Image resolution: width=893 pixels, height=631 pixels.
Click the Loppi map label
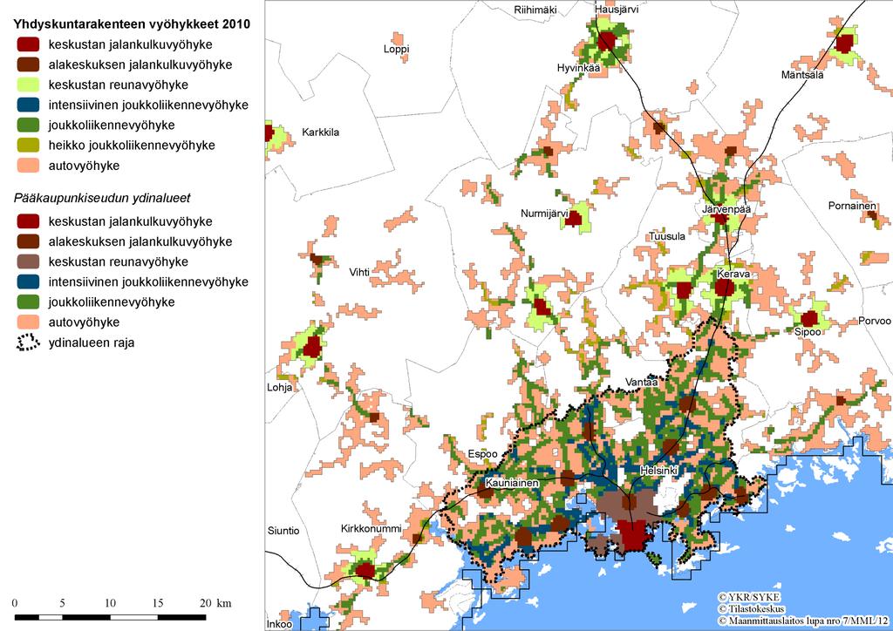point(397,50)
